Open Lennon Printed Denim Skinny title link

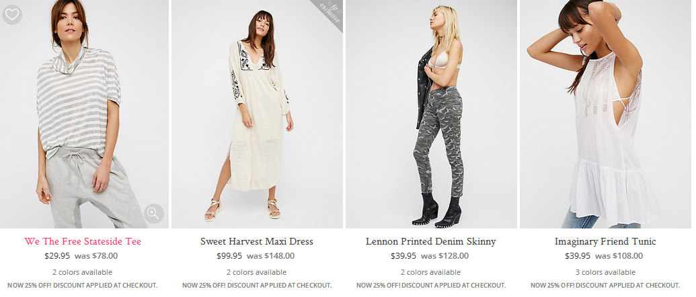[x=430, y=242]
